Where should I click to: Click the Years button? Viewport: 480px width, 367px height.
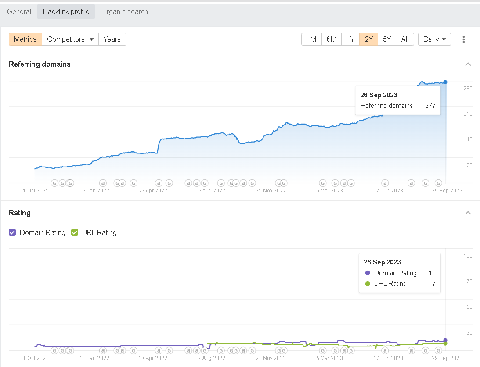[112, 39]
